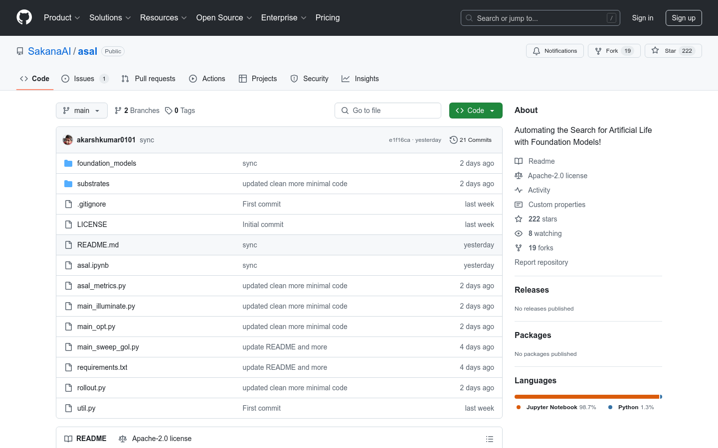The image size is (718, 448).
Task: Focus the Search or jump to field
Action: click(x=540, y=18)
